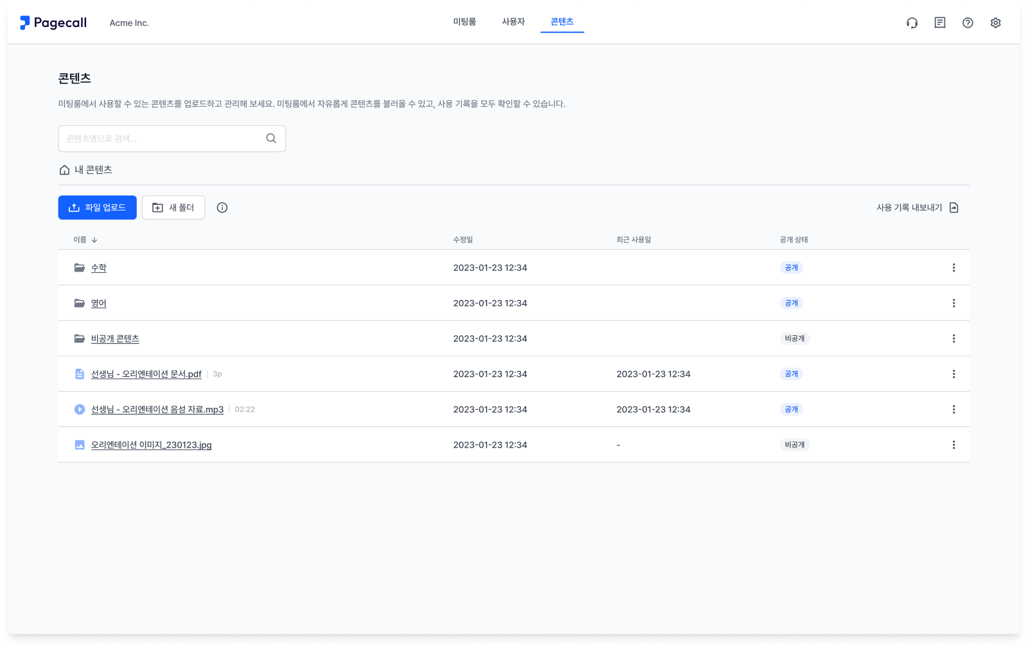
Task: Open the 비공개 콘텐츠 folder link
Action: pyautogui.click(x=115, y=338)
